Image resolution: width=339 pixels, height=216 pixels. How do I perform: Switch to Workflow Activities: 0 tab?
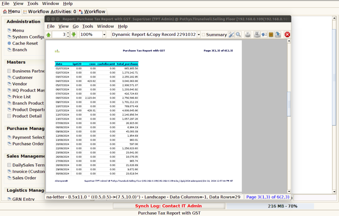click(x=50, y=12)
